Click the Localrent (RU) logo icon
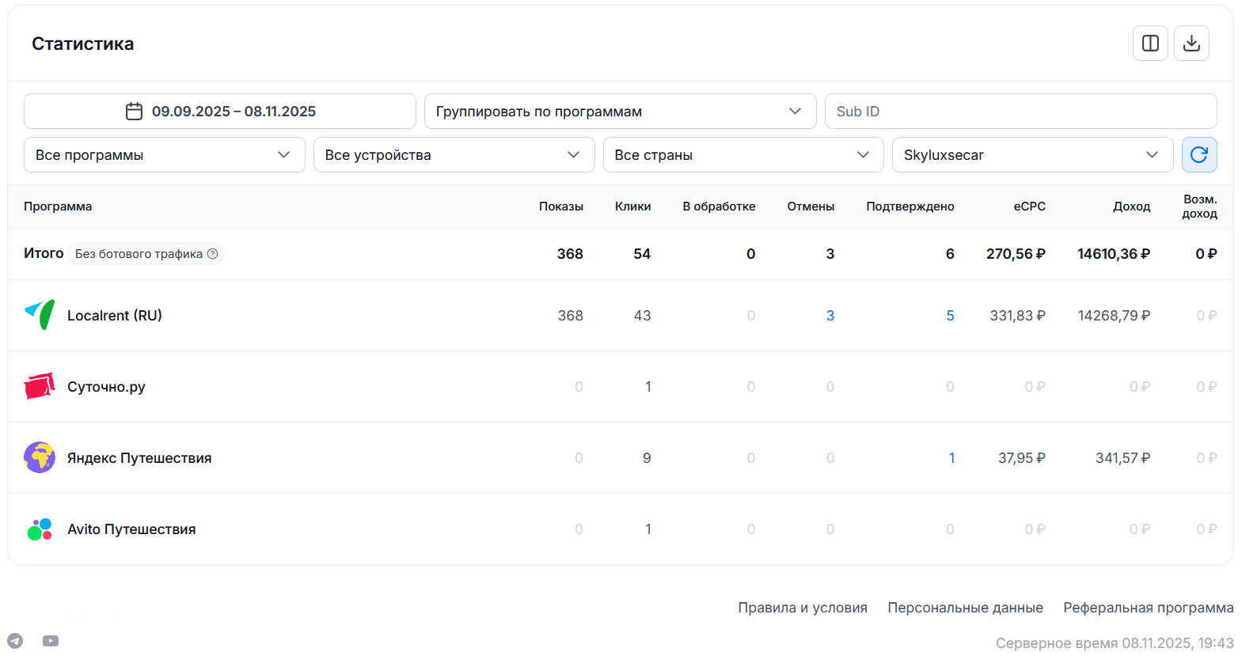Screen dimensions: 1257x667 pyautogui.click(x=40, y=315)
